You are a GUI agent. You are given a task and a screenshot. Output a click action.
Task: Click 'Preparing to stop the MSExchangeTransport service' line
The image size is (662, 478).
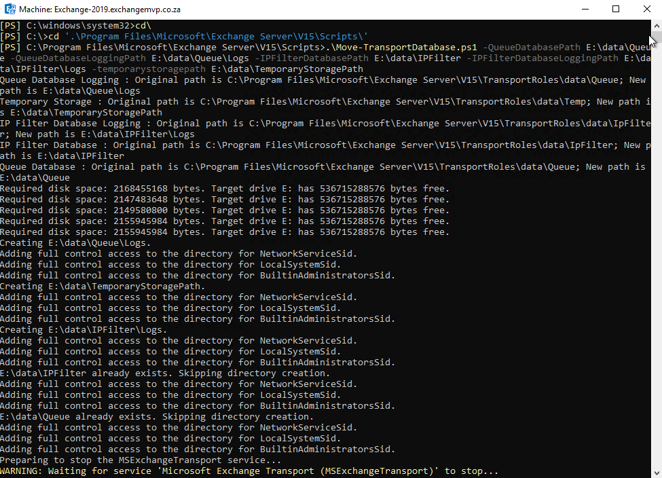click(x=141, y=460)
